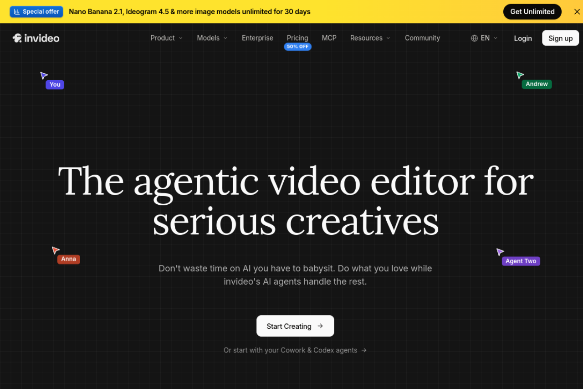This screenshot has width=583, height=389.
Task: Click the blue You cursor icon
Action: (44, 75)
